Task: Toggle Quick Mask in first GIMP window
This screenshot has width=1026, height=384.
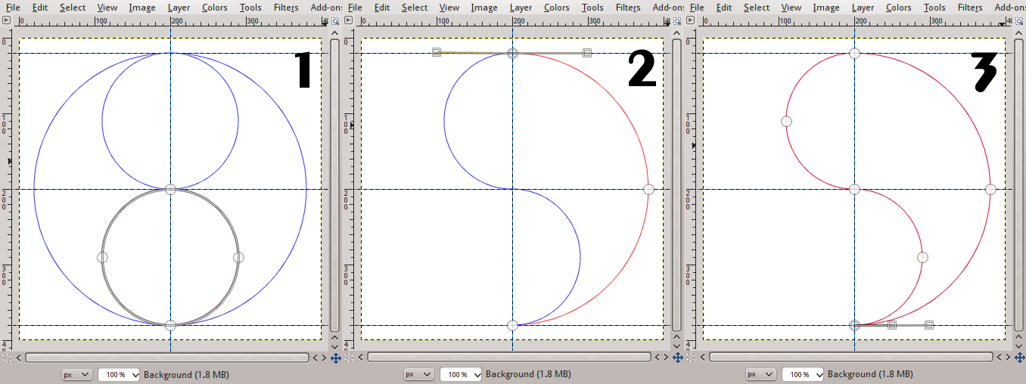Action: point(7,358)
